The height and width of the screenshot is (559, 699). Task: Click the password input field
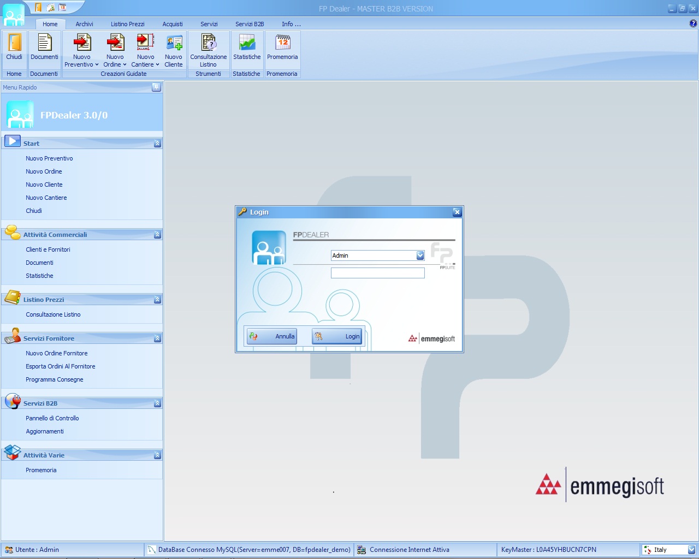tap(377, 273)
